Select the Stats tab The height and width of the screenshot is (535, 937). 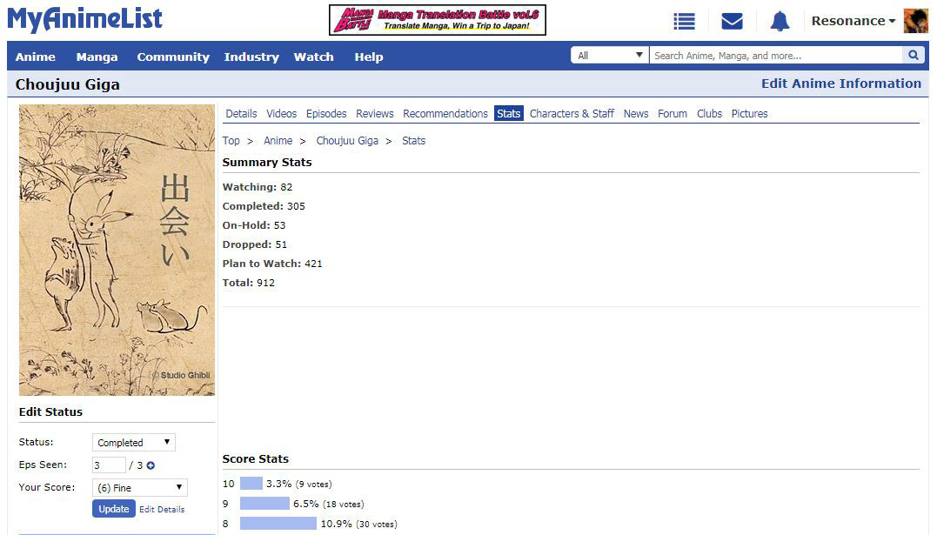click(x=509, y=114)
